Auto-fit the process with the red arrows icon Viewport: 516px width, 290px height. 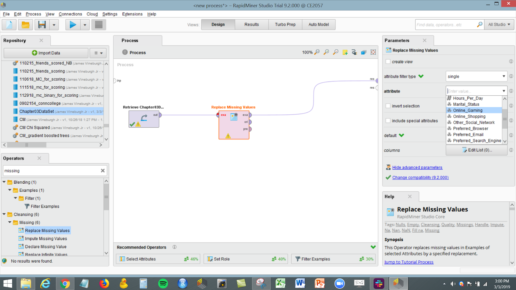[x=373, y=52]
